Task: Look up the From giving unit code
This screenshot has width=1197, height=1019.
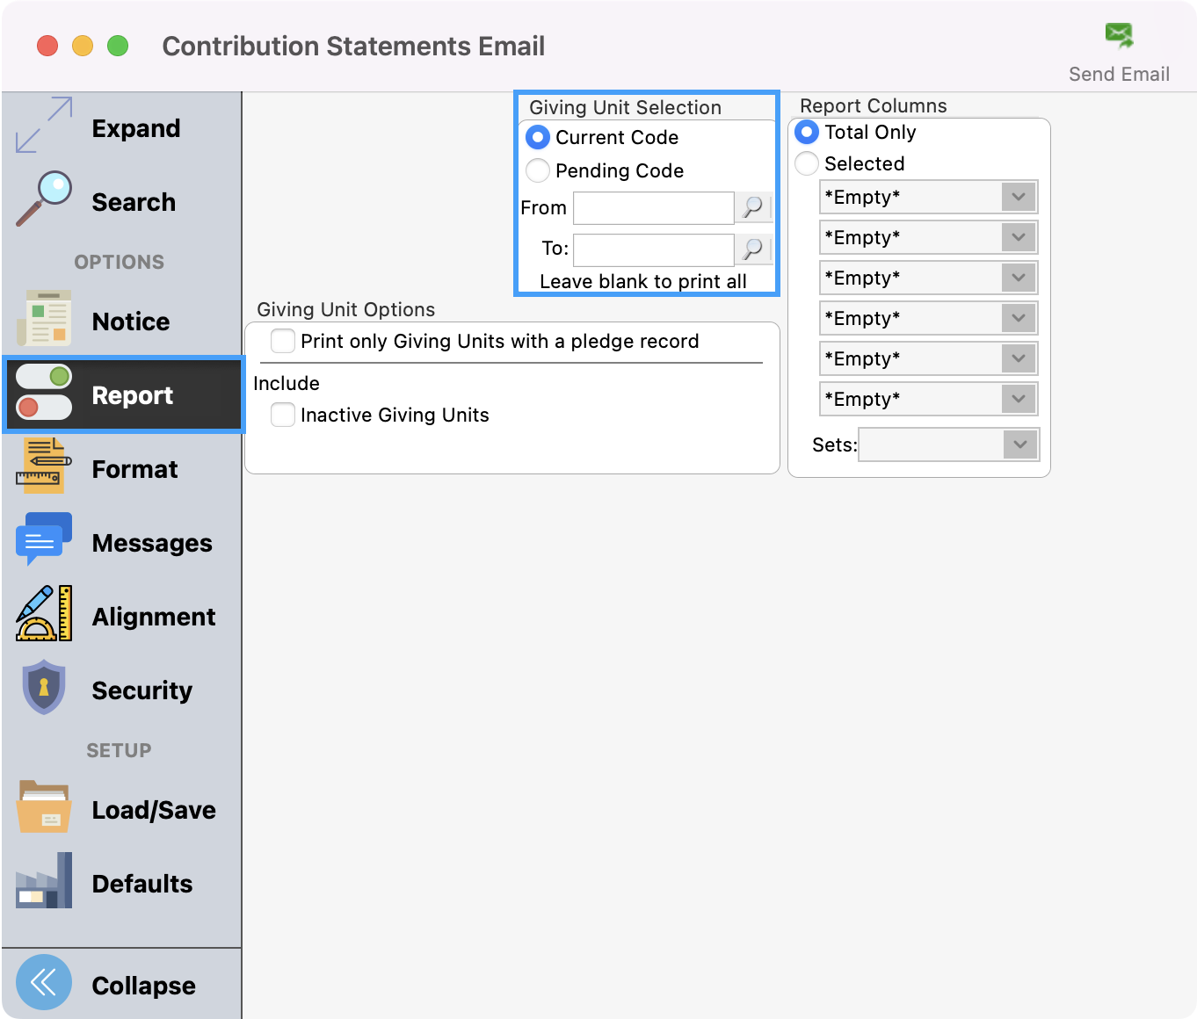Action: click(x=753, y=208)
